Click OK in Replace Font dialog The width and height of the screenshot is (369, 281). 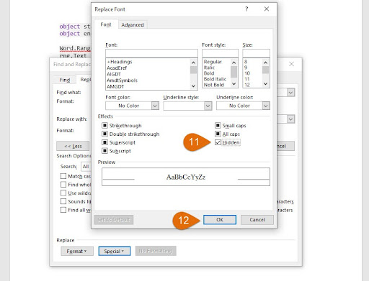[220, 220]
